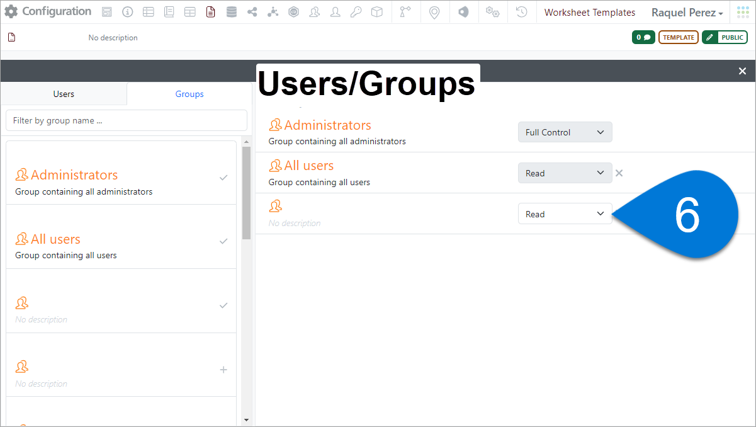The width and height of the screenshot is (756, 427).
Task: Click the location pin icon
Action: pyautogui.click(x=434, y=12)
